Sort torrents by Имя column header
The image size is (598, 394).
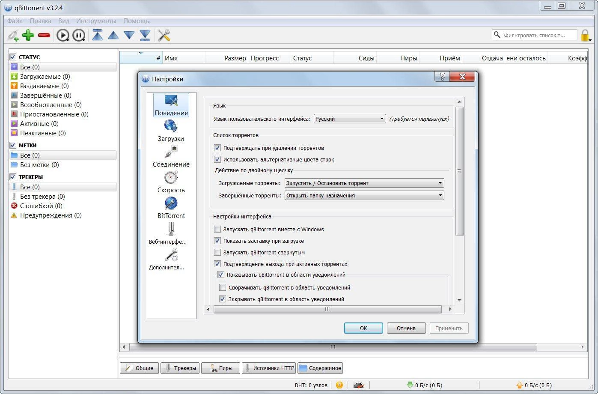coord(184,58)
